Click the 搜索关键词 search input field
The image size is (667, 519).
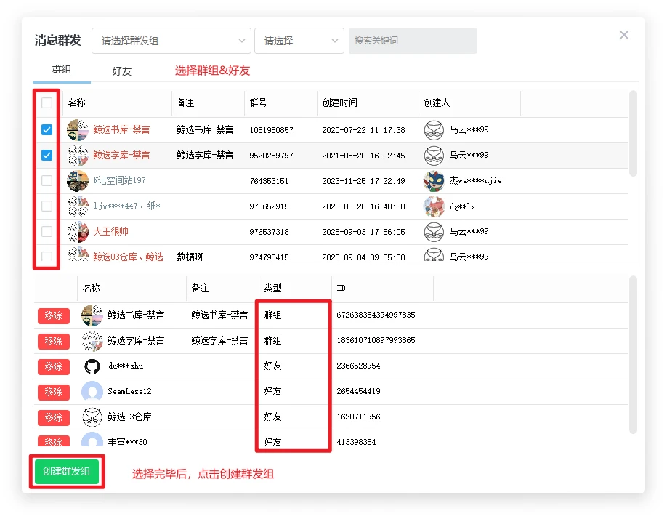[x=413, y=41]
